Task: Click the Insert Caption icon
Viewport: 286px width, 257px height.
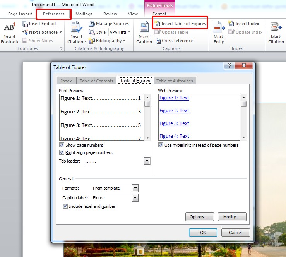Action: (144, 27)
